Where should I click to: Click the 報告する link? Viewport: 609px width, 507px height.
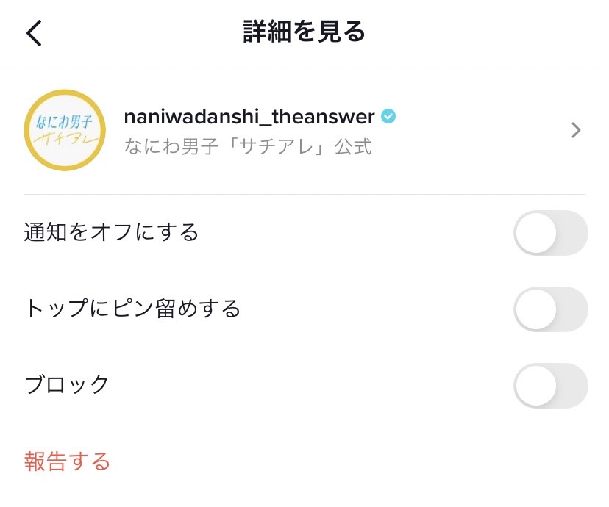(67, 461)
